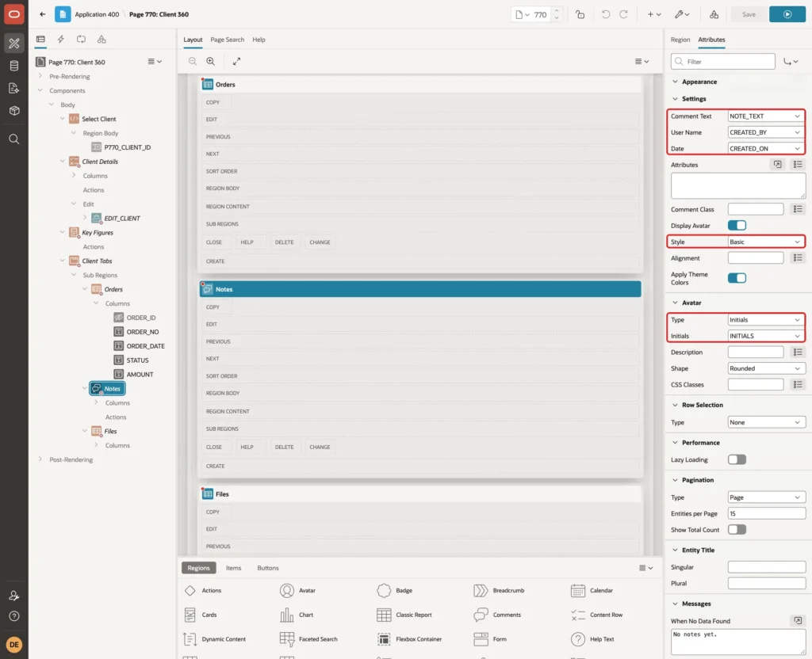
Task: Open list of values for avatar Description
Action: tap(798, 352)
